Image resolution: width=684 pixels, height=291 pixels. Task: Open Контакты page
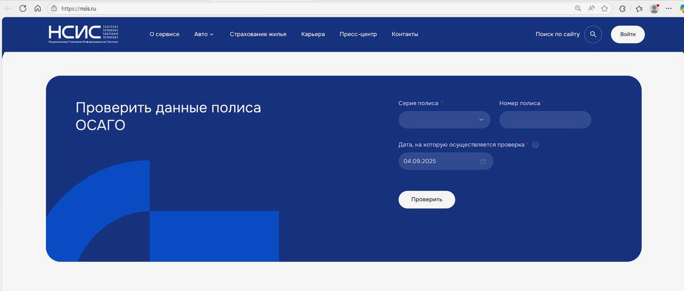coord(405,34)
